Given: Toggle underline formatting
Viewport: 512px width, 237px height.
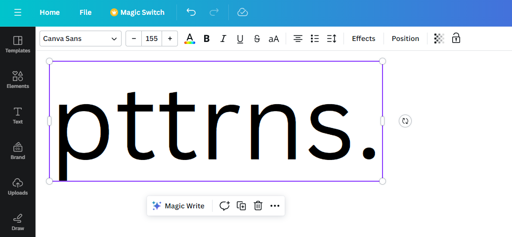Looking at the screenshot, I should pyautogui.click(x=240, y=39).
